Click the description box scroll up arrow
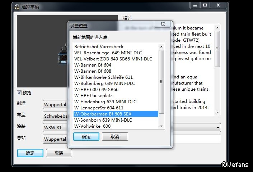The width and height of the screenshot is (253, 172). coord(217,28)
